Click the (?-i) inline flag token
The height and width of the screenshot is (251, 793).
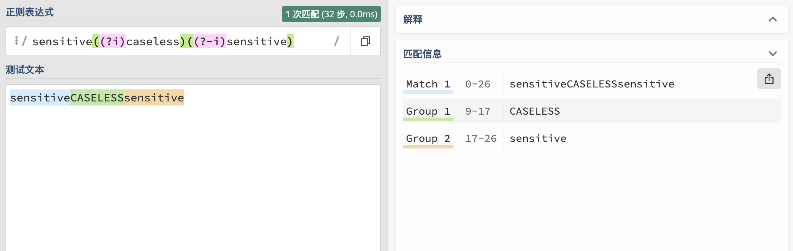(x=210, y=42)
